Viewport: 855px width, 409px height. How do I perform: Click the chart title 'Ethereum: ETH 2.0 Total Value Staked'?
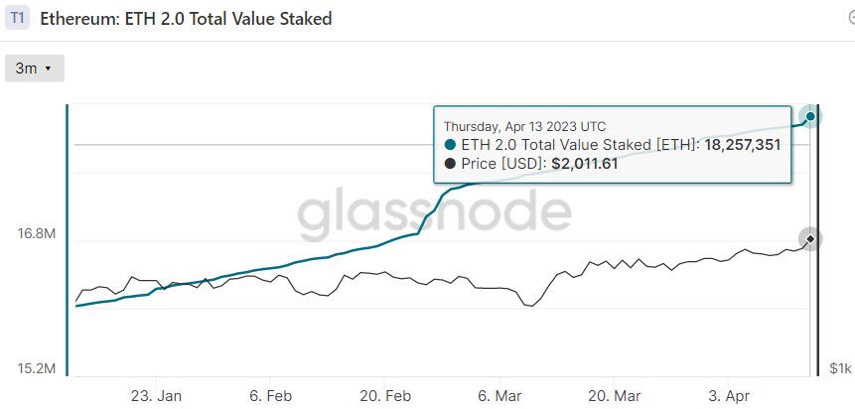tap(186, 19)
